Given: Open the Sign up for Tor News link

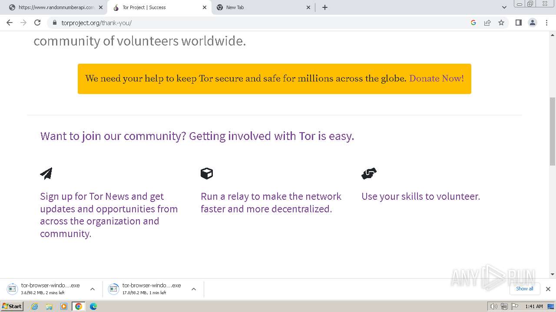Looking at the screenshot, I should (109, 215).
